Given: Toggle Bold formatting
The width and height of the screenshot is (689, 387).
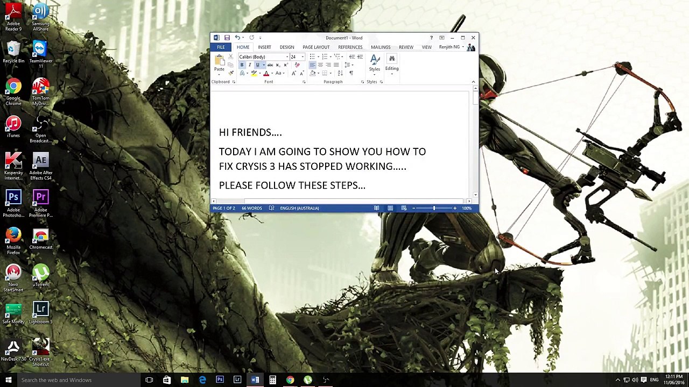Looking at the screenshot, I should point(242,65).
